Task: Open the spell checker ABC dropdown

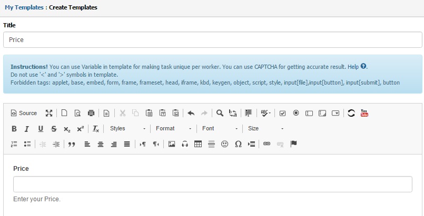Action: [x=265, y=113]
